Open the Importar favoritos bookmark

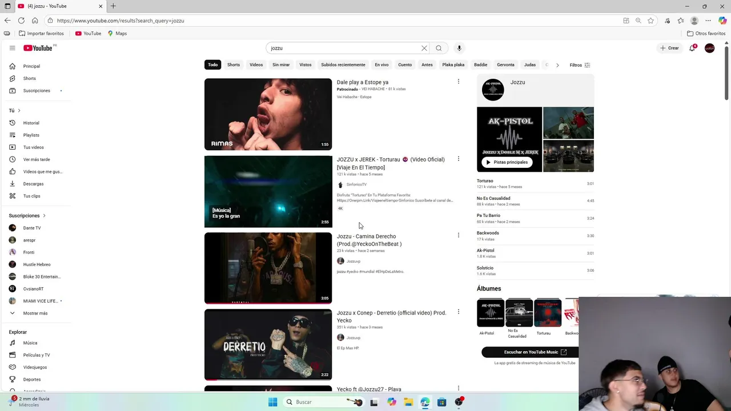pos(41,34)
